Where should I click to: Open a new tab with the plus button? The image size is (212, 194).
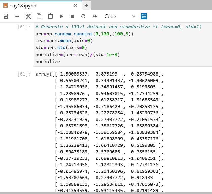pos(86,5)
